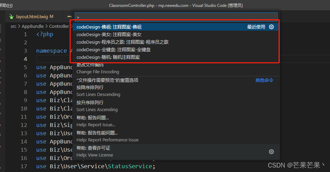Choose Help: View License command
This screenshot has height=172, width=330.
[x=176, y=152]
